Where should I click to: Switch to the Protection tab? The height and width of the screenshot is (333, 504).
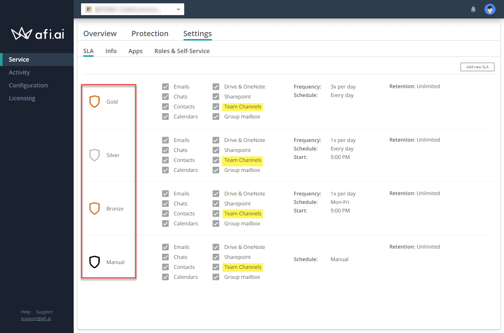(150, 34)
